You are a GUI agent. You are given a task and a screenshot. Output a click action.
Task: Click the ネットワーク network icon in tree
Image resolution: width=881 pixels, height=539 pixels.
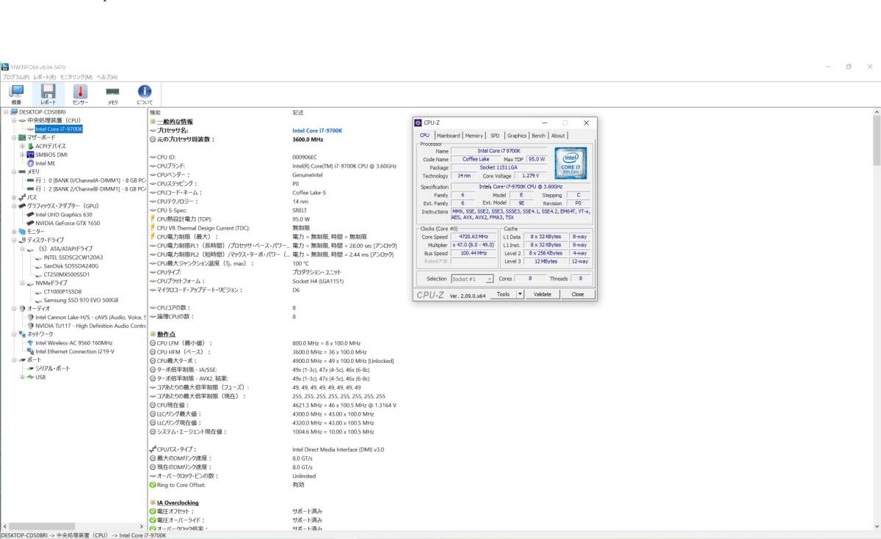[22, 334]
